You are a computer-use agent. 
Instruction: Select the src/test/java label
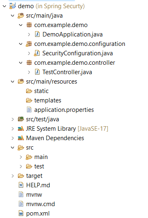42,119
